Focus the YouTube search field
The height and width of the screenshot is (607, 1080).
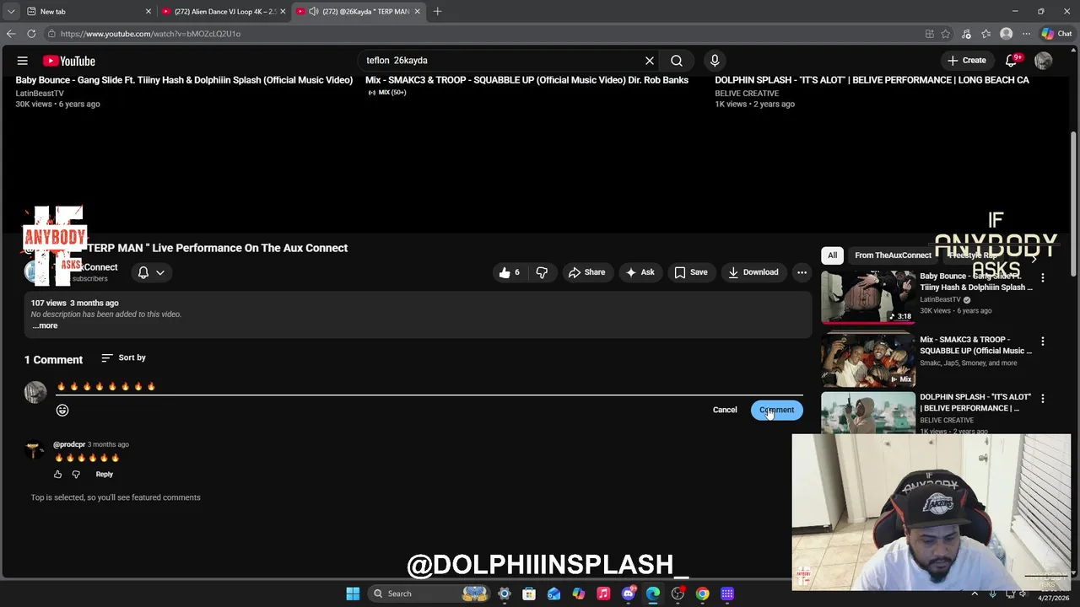tap(502, 61)
